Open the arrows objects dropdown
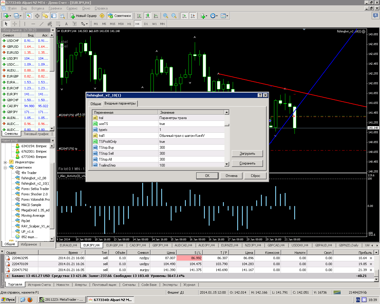380x304 pixels. tap(84, 24)
